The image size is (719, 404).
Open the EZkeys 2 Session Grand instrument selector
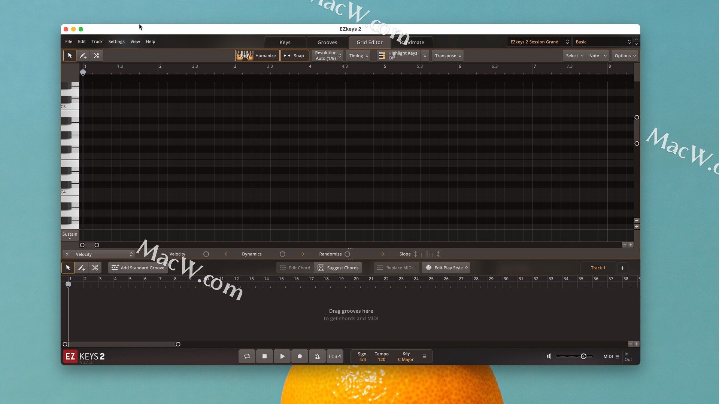click(539, 42)
